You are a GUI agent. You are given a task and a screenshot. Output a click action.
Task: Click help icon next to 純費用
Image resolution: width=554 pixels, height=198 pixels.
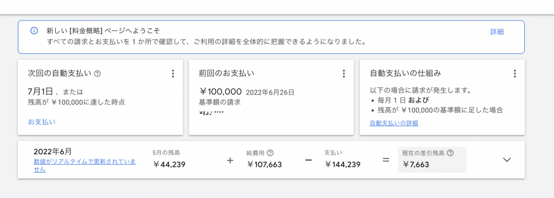(x=271, y=153)
